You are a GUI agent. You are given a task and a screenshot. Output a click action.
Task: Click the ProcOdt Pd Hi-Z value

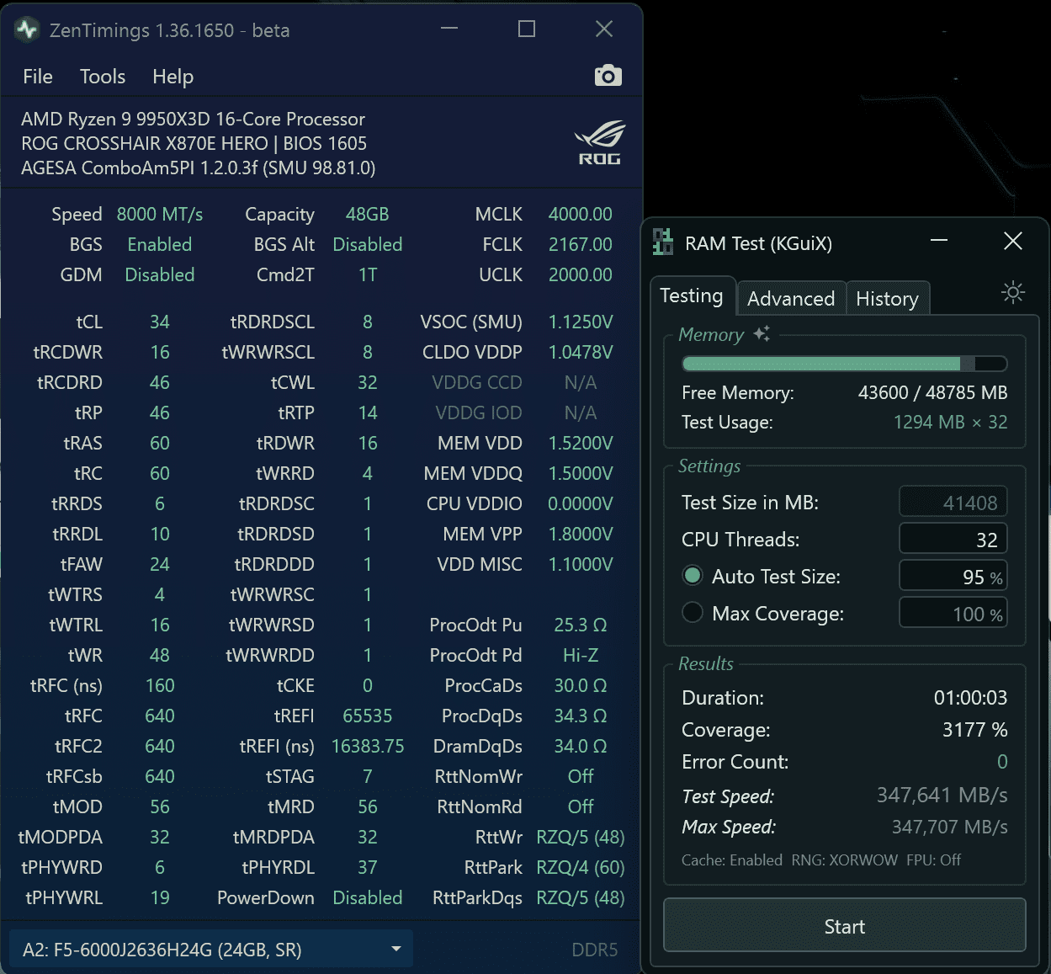[581, 656]
